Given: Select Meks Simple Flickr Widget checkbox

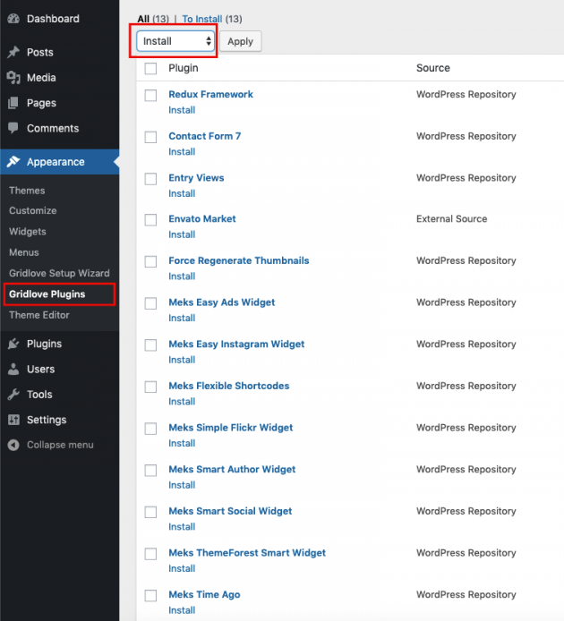Looking at the screenshot, I should click(150, 429).
